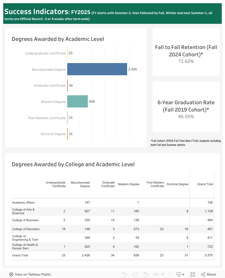Click the Fall to Fall Retention card
The image size is (225, 278).
(186, 52)
